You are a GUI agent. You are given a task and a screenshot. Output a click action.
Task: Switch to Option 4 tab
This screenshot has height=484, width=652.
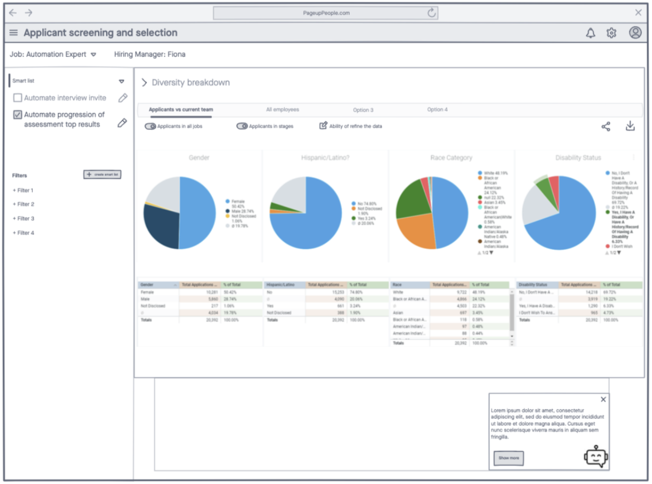tap(437, 109)
